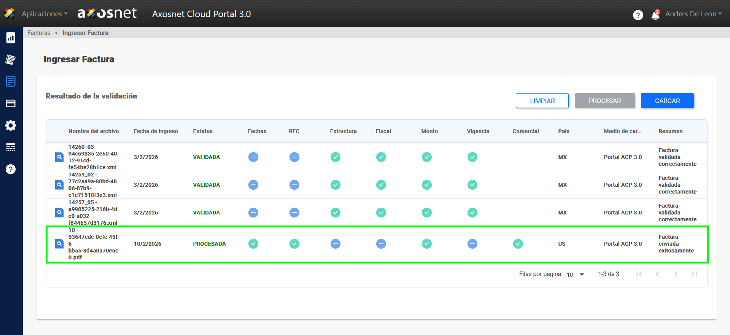Go to Facturas breadcrumb link

coord(39,33)
